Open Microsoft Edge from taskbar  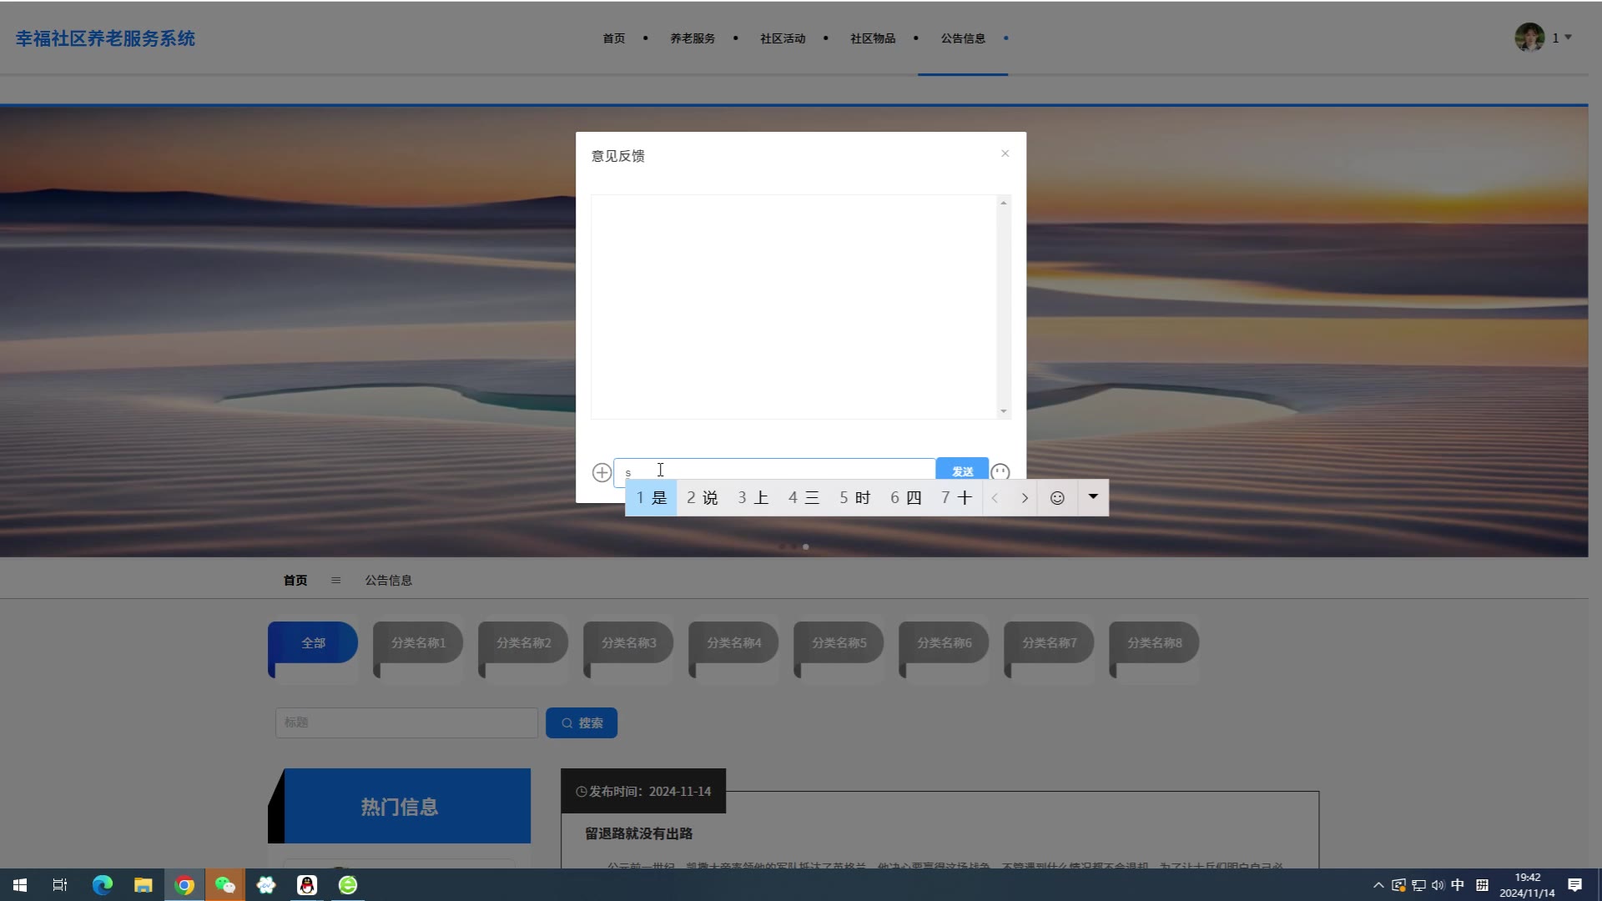tap(103, 885)
